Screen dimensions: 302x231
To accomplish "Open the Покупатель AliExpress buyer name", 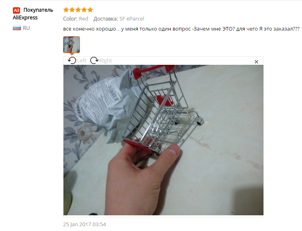I will (33, 14).
